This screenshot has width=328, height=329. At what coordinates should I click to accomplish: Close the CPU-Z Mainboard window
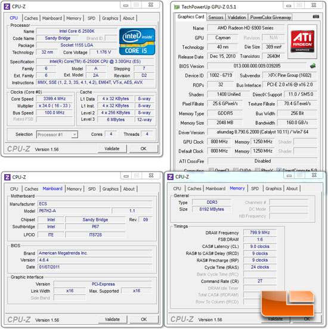(151, 175)
